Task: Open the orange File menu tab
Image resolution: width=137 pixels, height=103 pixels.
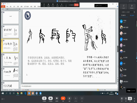Action: coord(3,7)
